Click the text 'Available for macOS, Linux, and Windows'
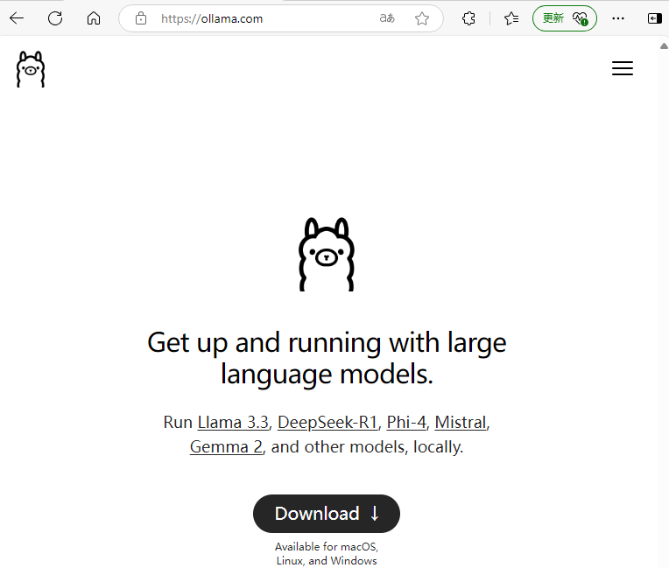 click(327, 553)
